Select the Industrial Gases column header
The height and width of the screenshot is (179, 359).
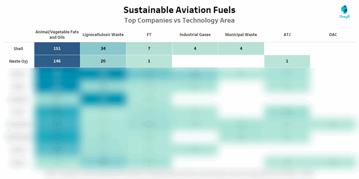[195, 35]
